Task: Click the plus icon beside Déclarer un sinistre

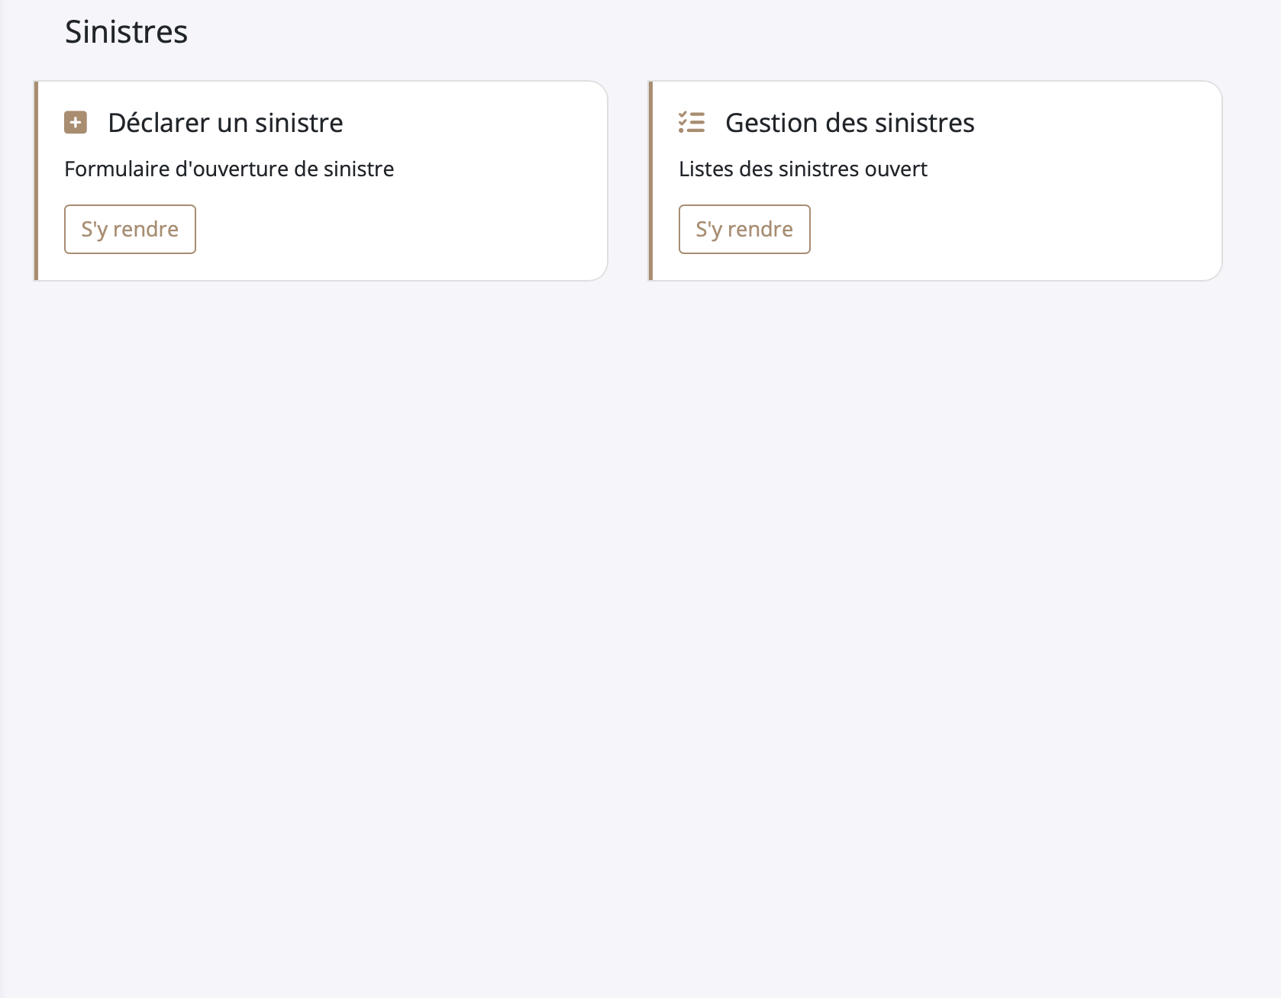Action: pyautogui.click(x=76, y=123)
